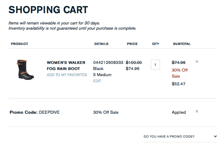The image size is (223, 144).
Task: Click the Qty column header
Action: (x=156, y=44)
